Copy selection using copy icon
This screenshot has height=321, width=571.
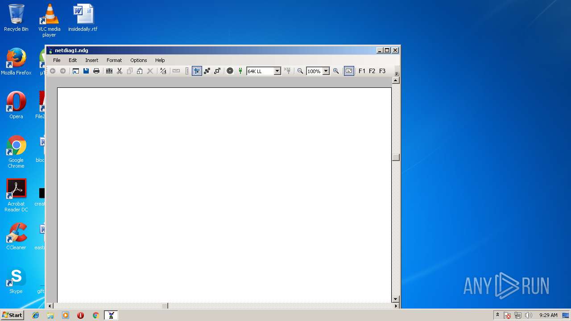(x=130, y=71)
